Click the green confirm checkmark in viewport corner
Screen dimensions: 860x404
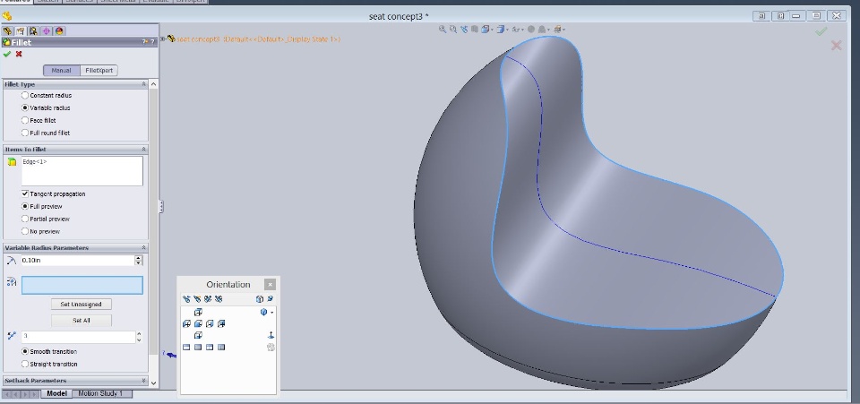pyautogui.click(x=821, y=31)
